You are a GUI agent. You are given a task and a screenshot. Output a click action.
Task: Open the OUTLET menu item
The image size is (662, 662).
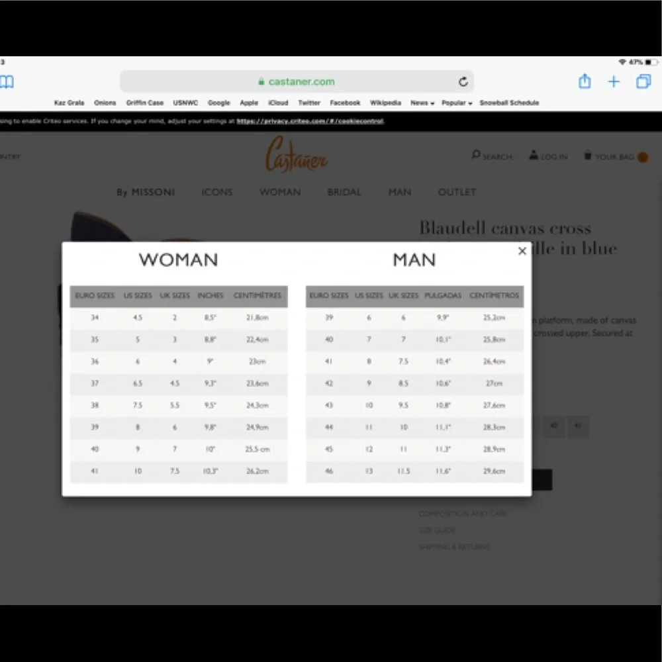(457, 192)
